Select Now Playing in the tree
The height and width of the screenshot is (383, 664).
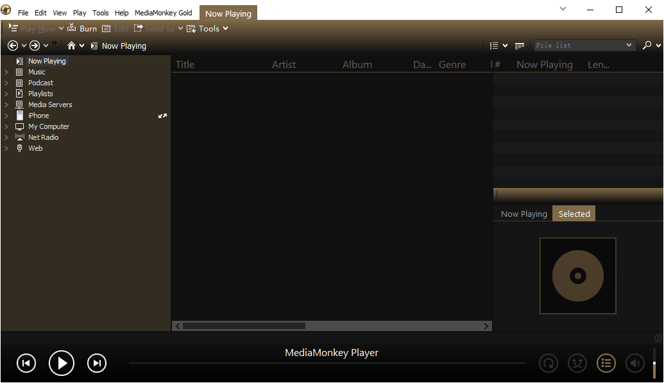pyautogui.click(x=47, y=61)
